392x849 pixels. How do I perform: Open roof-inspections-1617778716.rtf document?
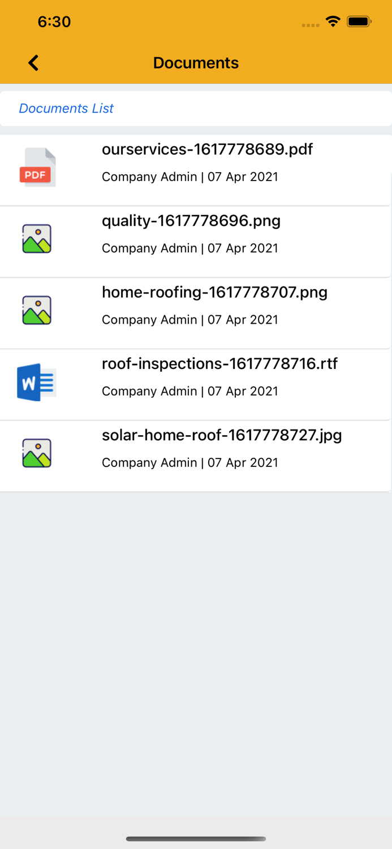point(219,363)
